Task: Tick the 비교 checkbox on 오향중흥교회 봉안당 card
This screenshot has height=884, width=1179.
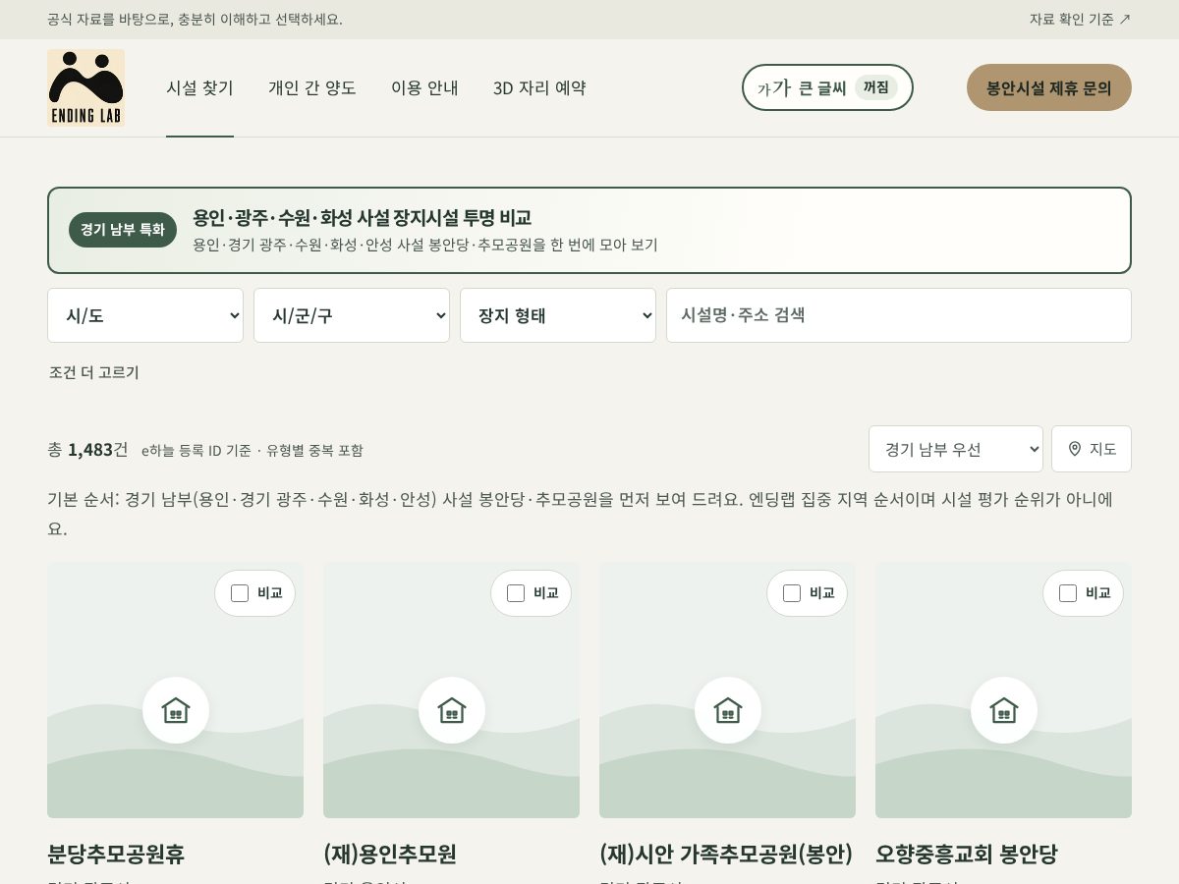Action: [x=1068, y=593]
